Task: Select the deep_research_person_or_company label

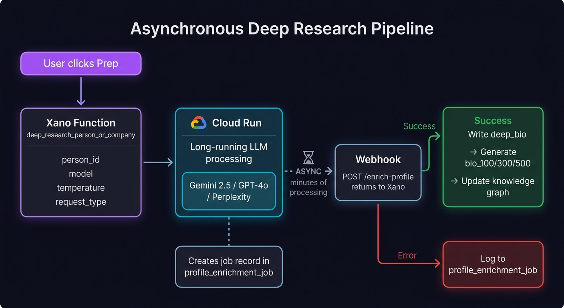Action: pyautogui.click(x=81, y=135)
